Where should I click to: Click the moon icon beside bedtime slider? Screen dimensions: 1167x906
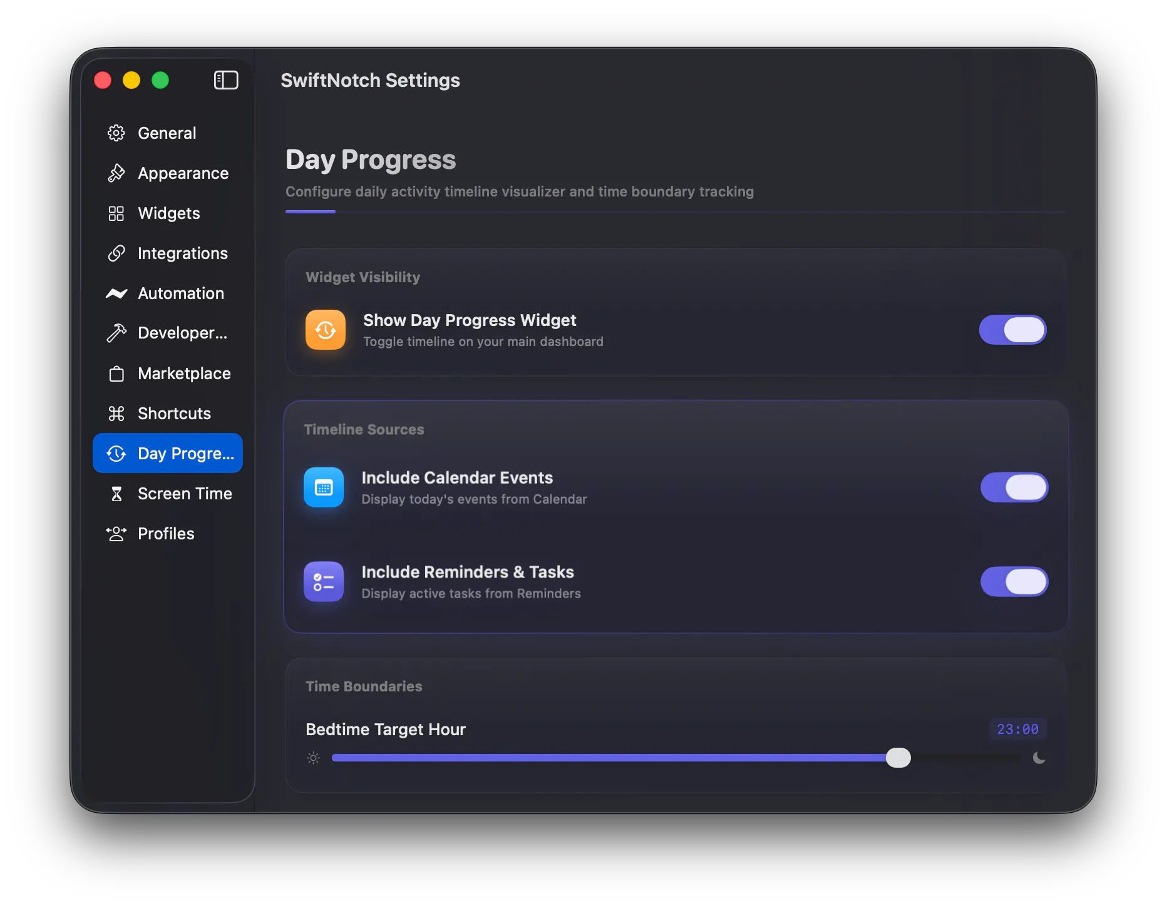coord(1039,758)
